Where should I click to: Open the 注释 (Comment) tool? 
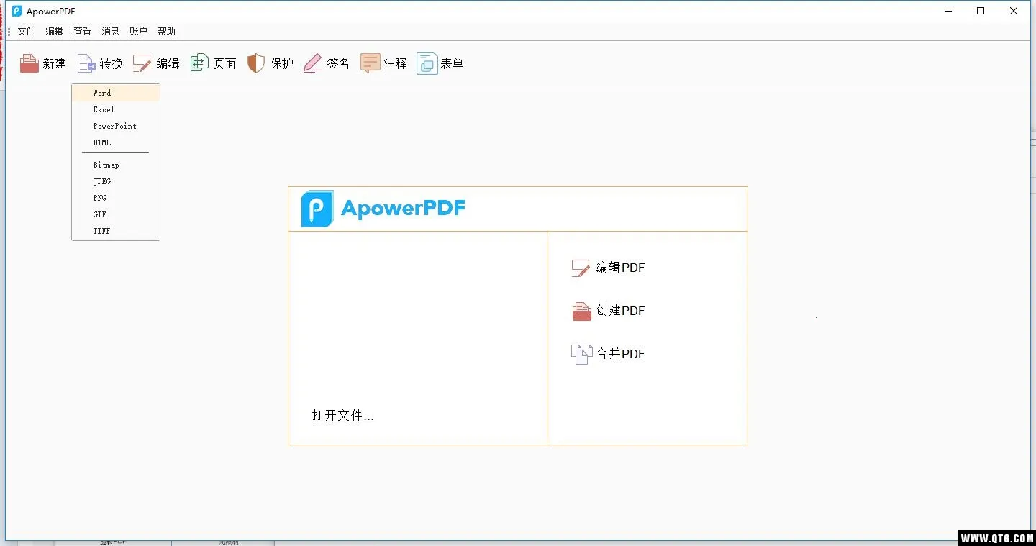[383, 63]
